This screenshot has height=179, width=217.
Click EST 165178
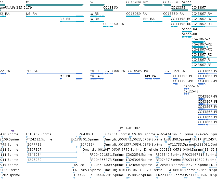(73, 168)
